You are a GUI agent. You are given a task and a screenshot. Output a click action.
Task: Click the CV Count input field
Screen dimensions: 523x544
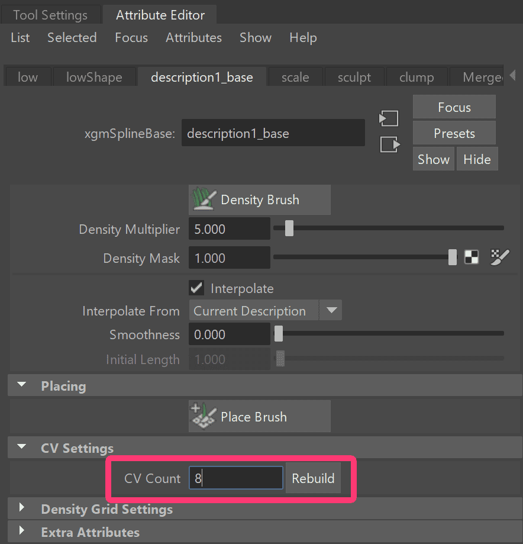coord(236,478)
